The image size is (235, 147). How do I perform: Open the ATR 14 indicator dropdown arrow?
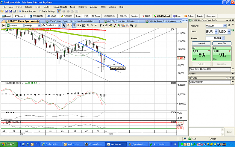pyautogui.click(x=13, y=112)
